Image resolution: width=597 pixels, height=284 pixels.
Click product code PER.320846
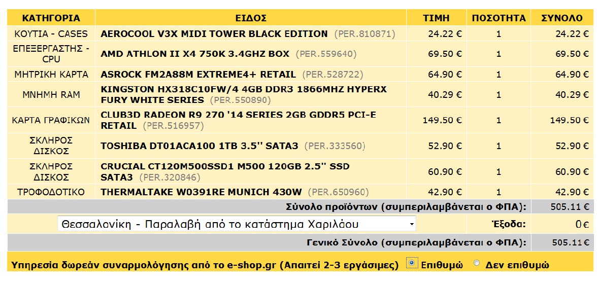(170, 177)
